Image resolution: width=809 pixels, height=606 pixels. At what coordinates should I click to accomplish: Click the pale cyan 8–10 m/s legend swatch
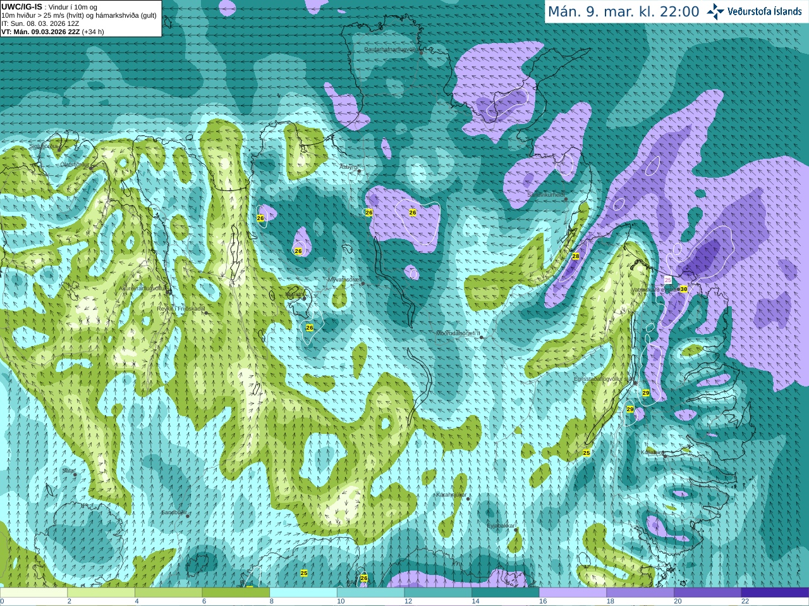click(303, 593)
